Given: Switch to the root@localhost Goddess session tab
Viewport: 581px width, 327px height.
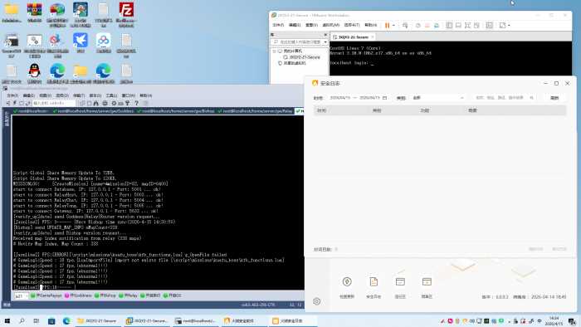Looking at the screenshot, I should 93,111.
